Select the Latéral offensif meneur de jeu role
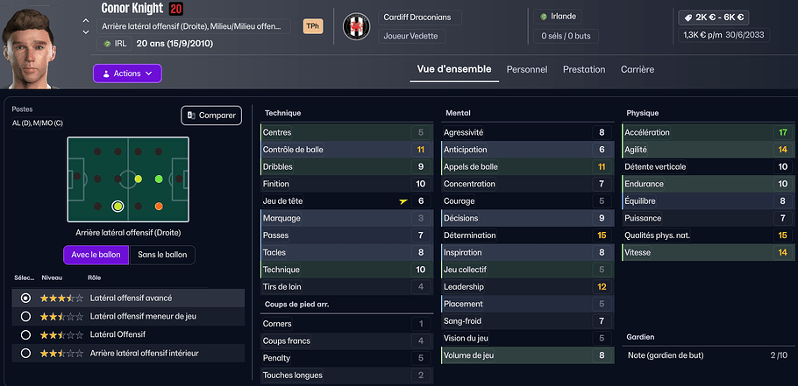The height and width of the screenshot is (386, 798). pyautogui.click(x=25, y=316)
